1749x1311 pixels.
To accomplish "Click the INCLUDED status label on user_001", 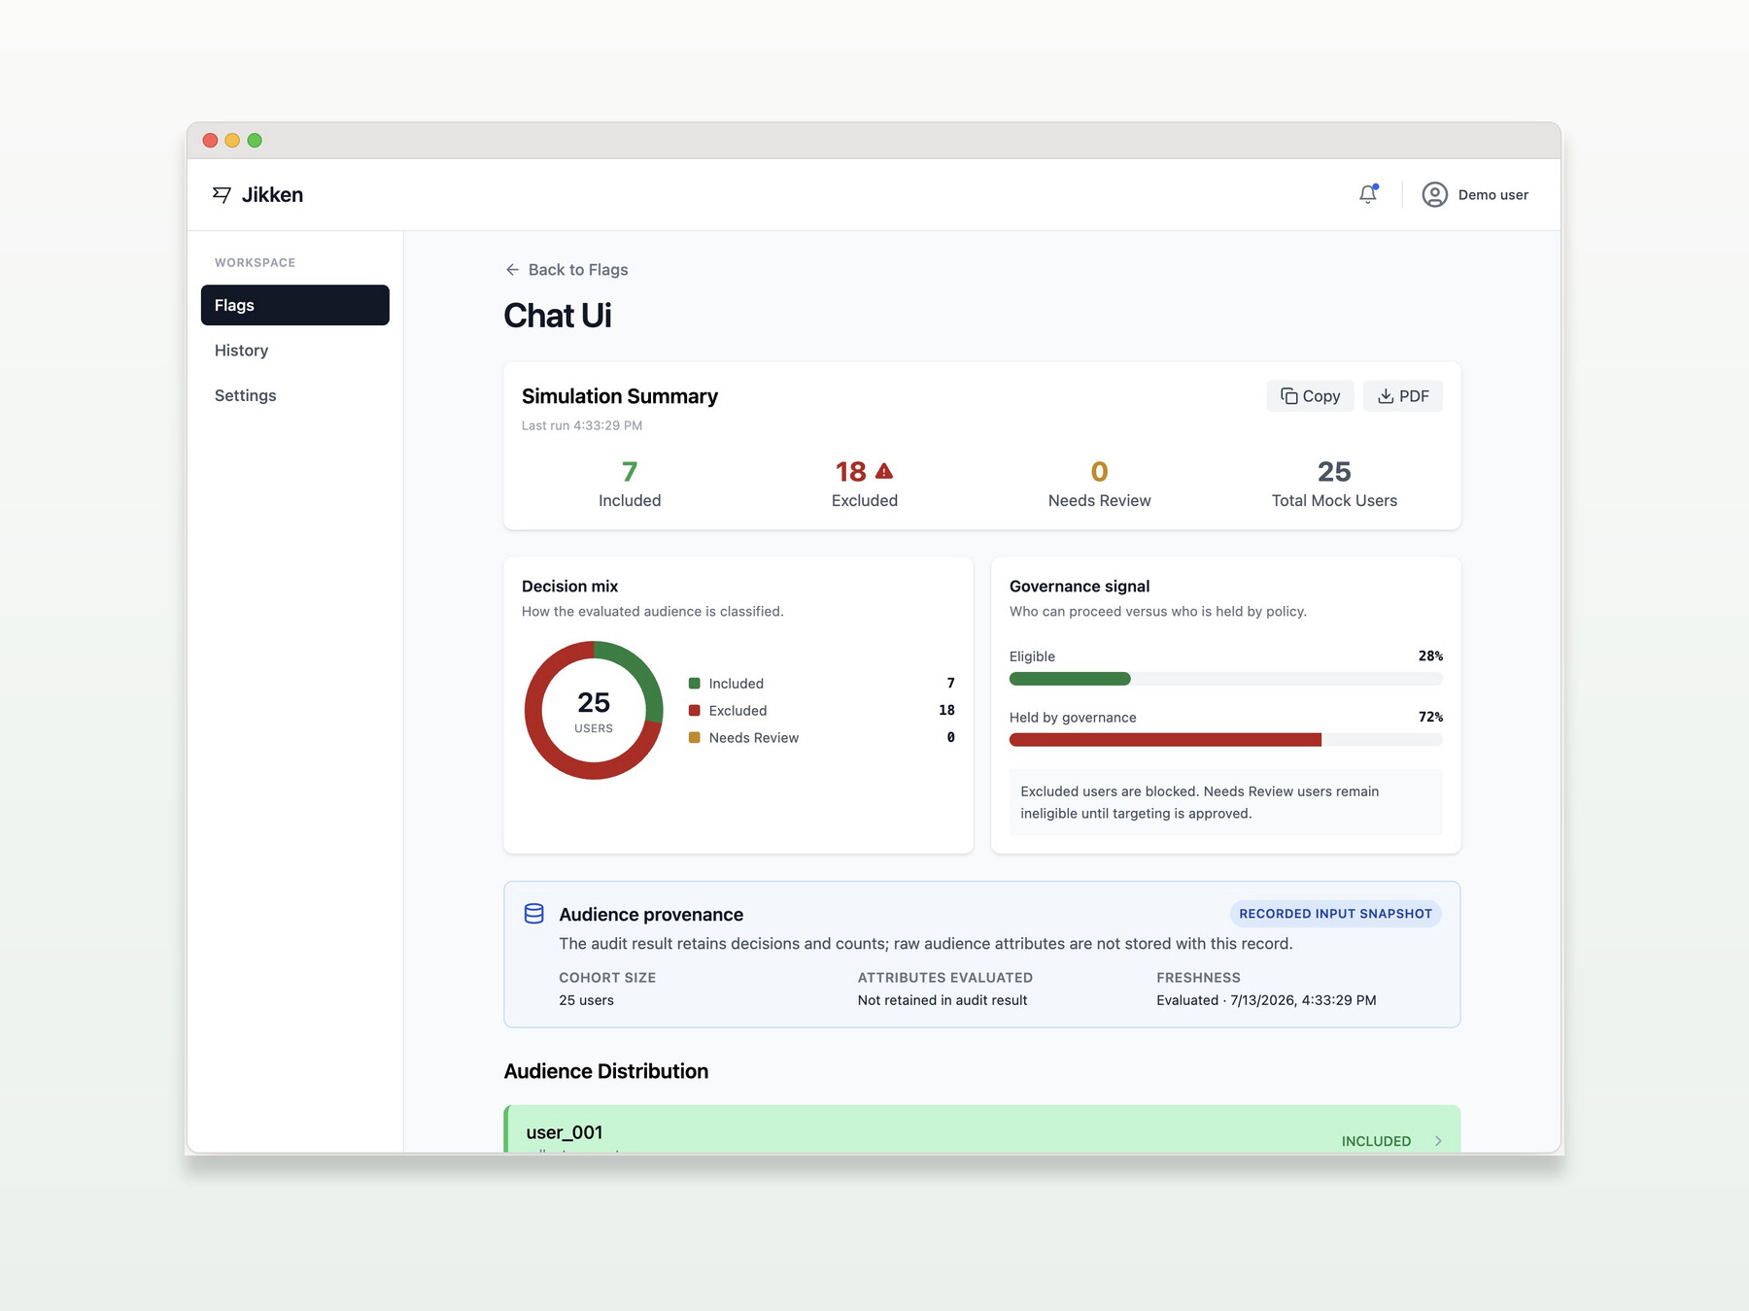I will coord(1376,1141).
